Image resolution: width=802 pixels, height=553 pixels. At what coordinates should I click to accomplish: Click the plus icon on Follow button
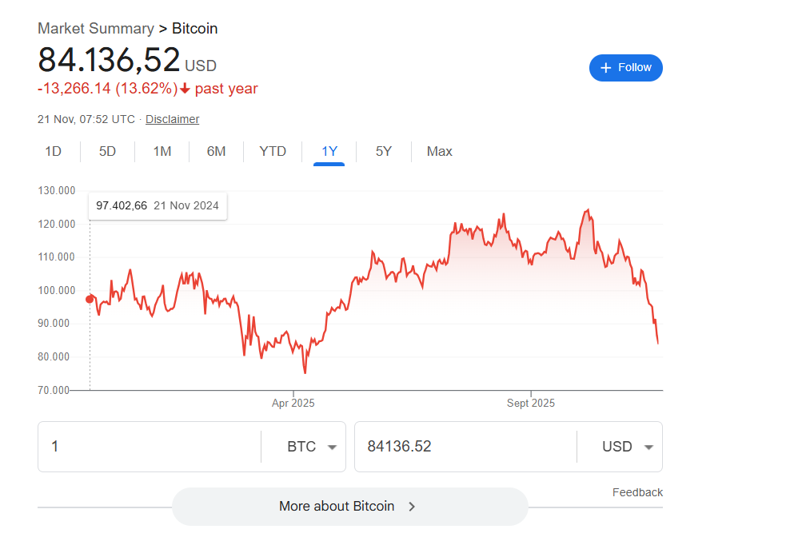[x=605, y=68]
